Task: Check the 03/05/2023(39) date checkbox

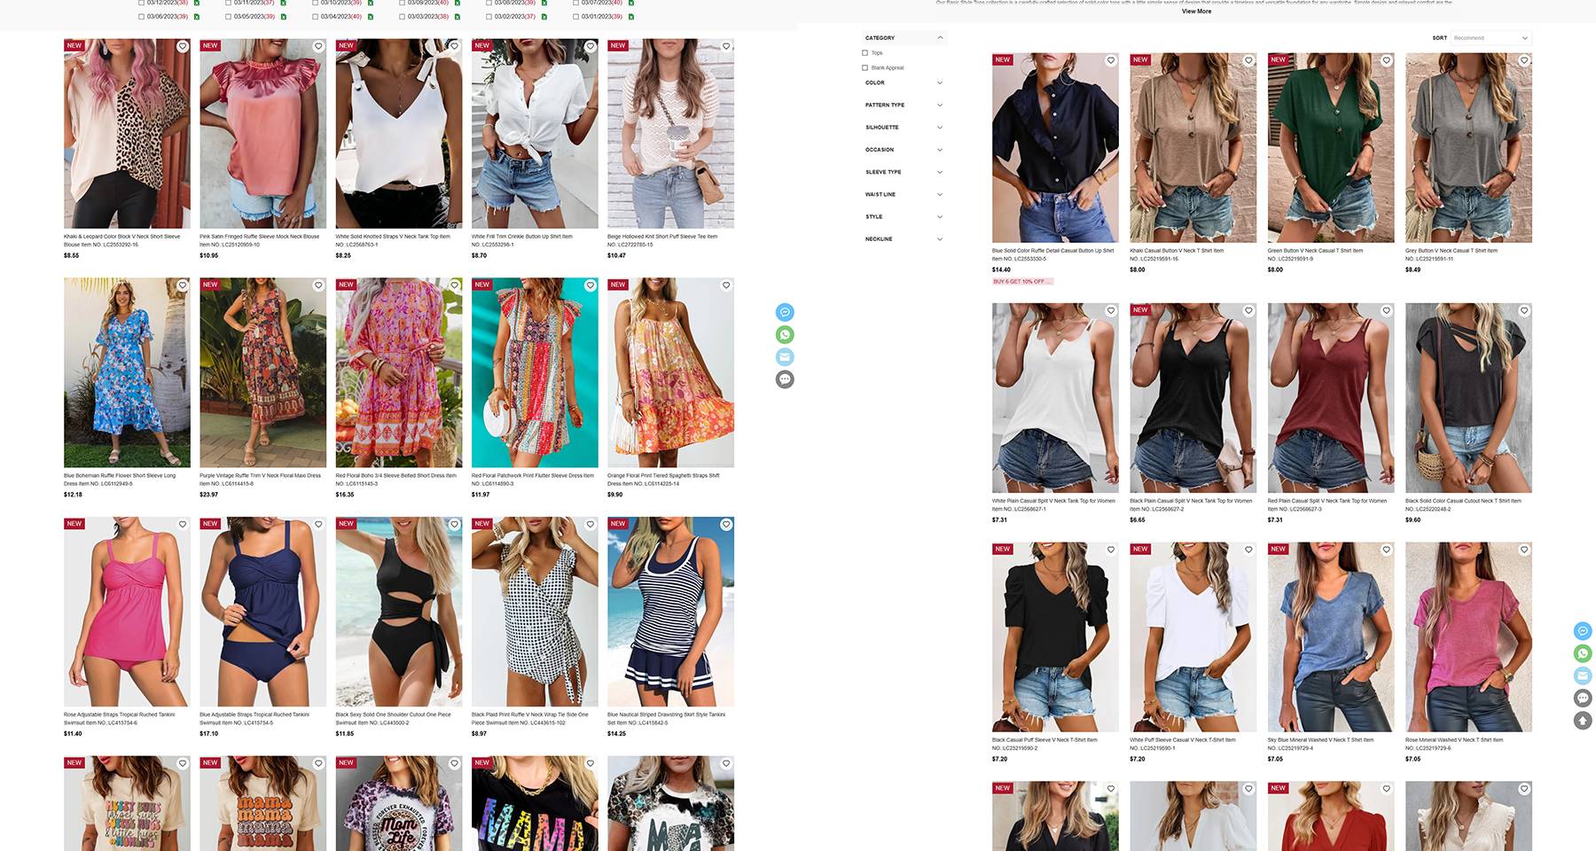Action: click(228, 16)
